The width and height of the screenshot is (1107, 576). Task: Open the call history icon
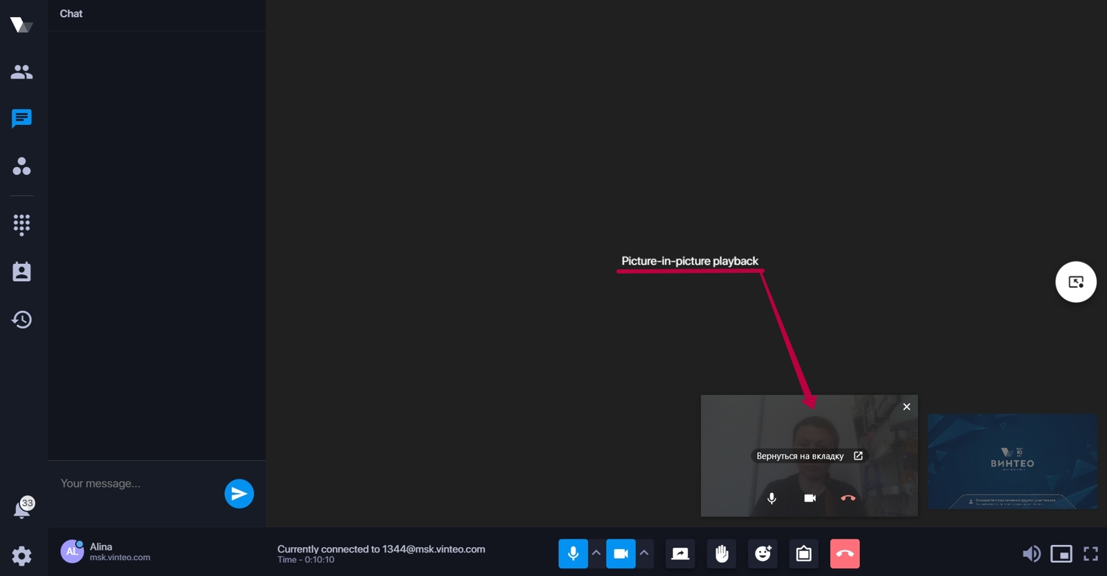[x=21, y=319]
